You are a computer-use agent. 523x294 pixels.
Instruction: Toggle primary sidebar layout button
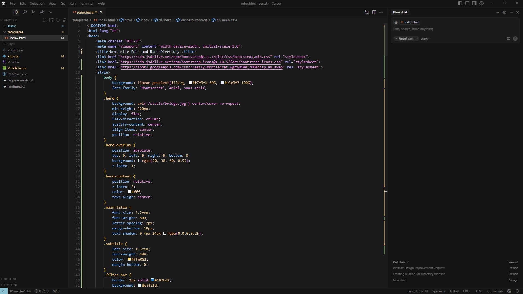pos(460,3)
